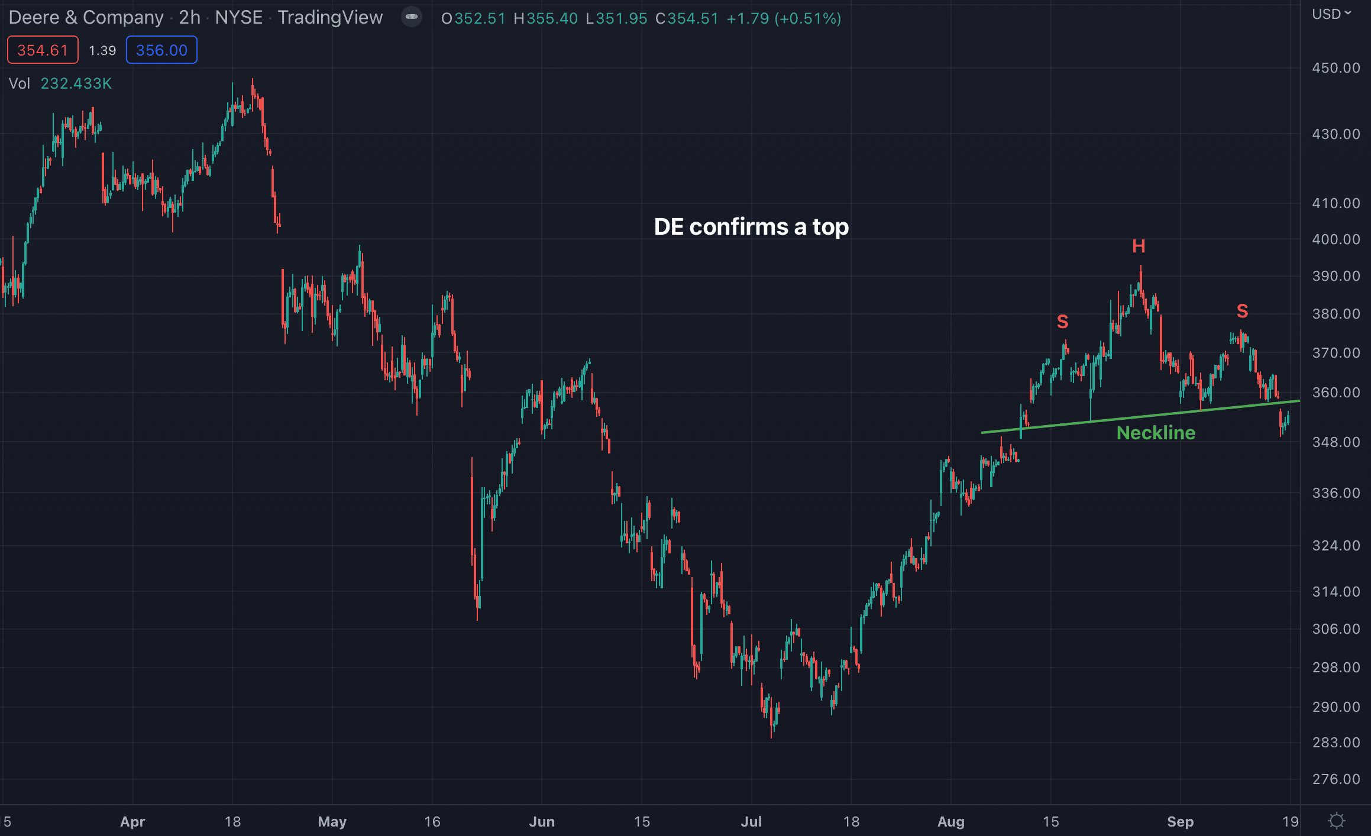Click the 1.39 spread value

[x=102, y=51]
